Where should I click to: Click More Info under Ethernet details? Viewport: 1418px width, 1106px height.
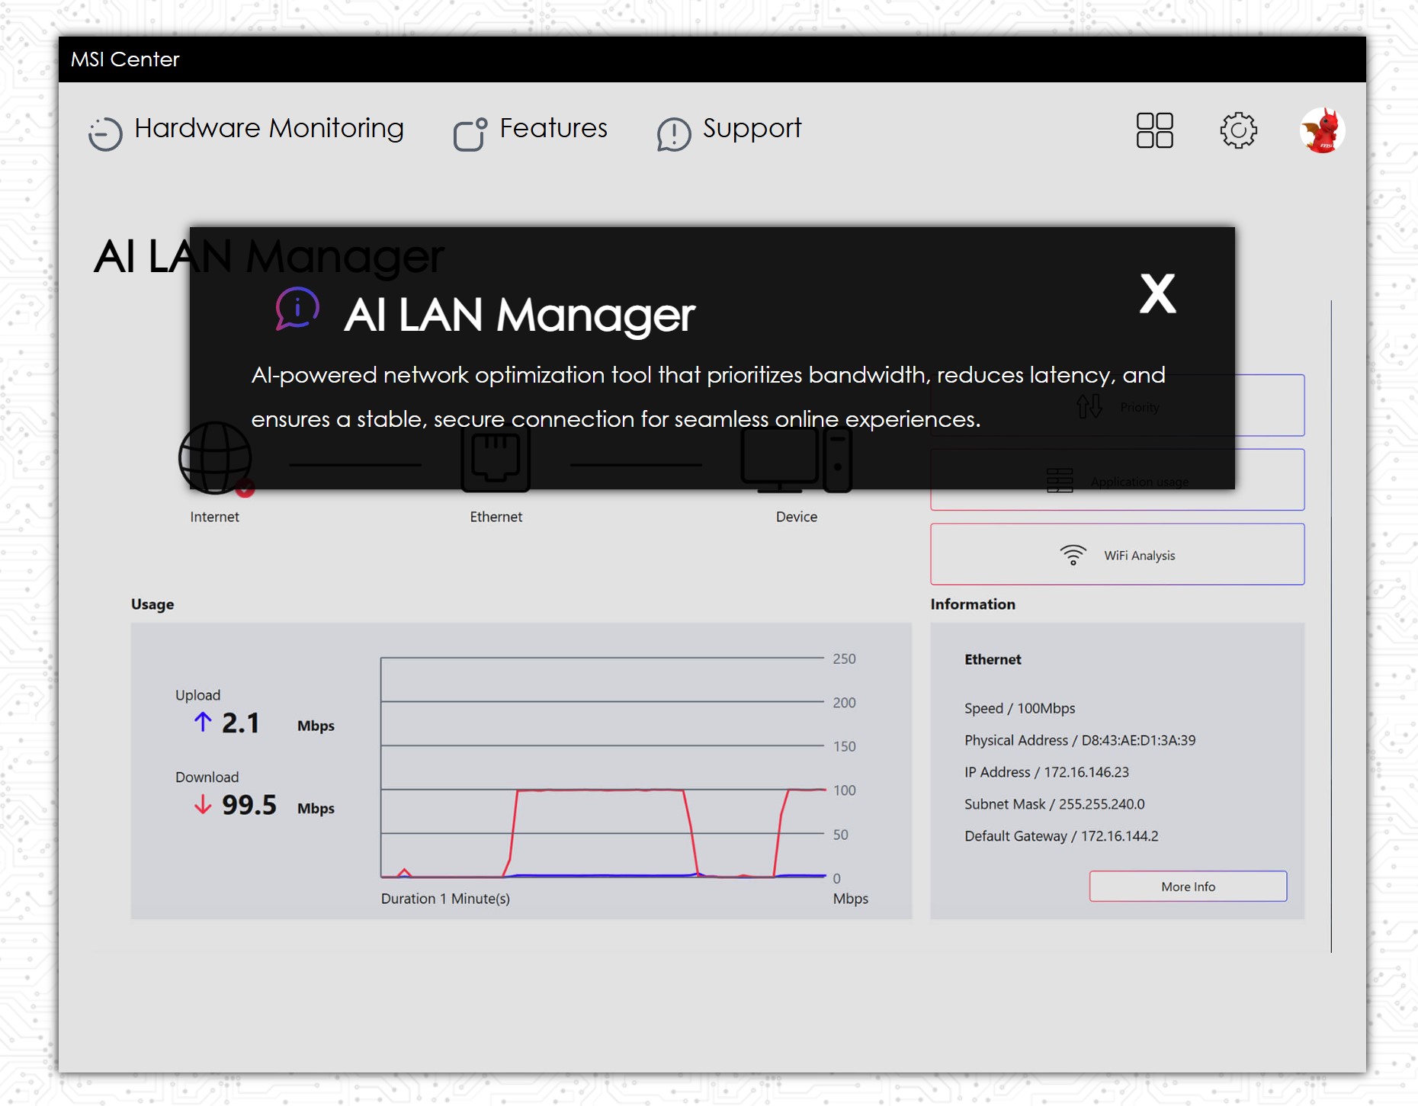pyautogui.click(x=1187, y=886)
